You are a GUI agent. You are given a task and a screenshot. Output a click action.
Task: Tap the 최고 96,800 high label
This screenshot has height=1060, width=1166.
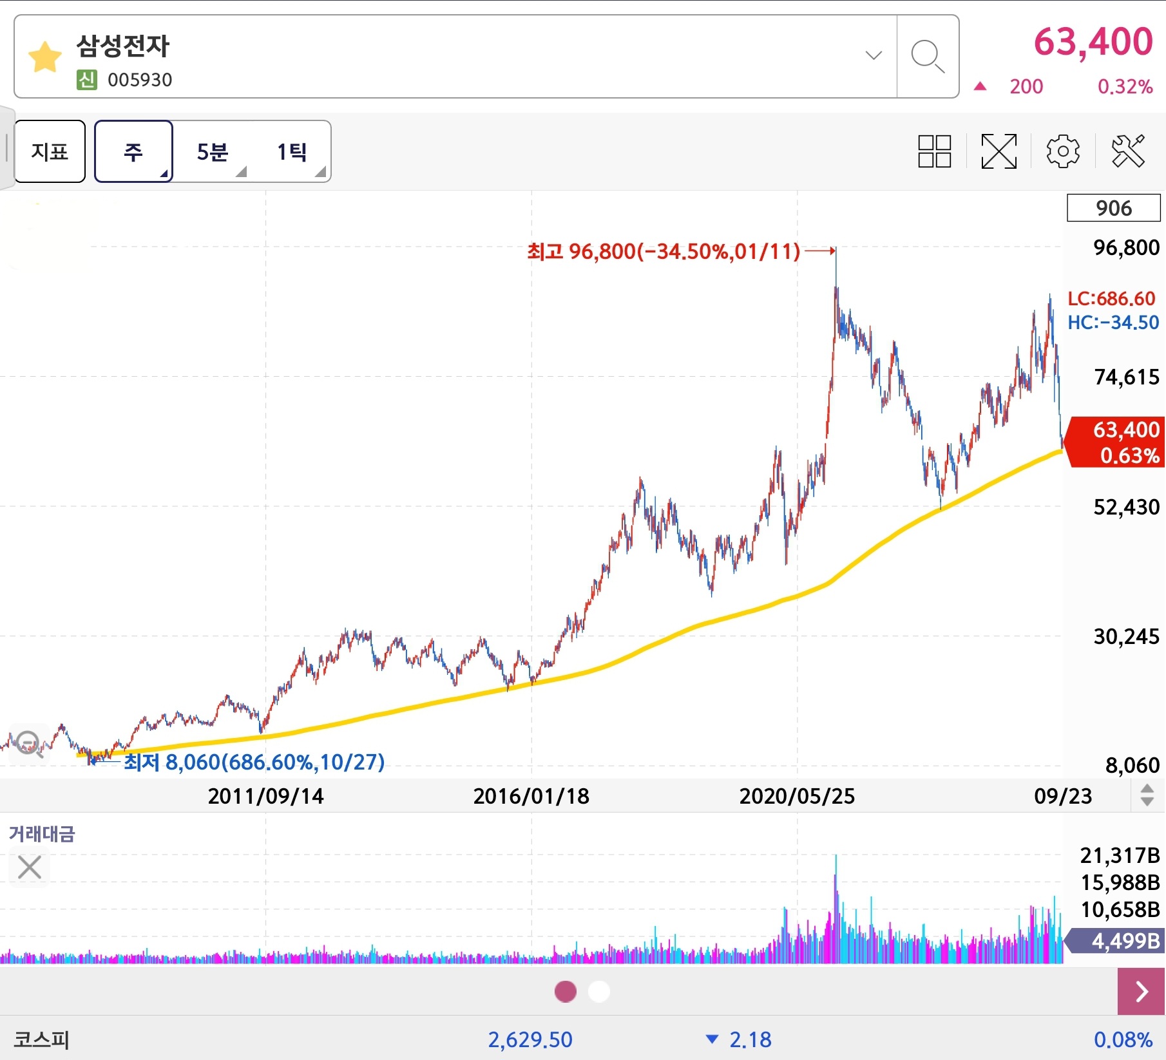point(664,251)
